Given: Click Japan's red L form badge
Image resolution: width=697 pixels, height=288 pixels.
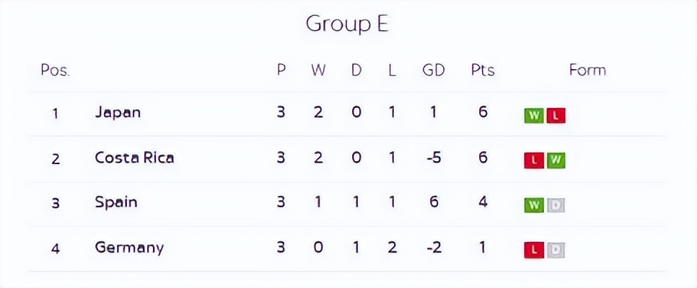Looking at the screenshot, I should (x=556, y=115).
